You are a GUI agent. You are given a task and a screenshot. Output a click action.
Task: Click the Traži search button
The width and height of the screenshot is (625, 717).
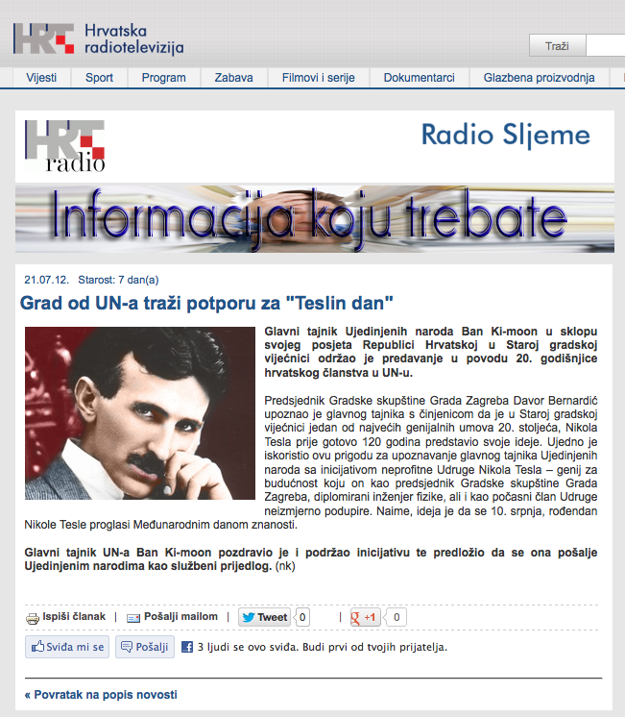(557, 46)
